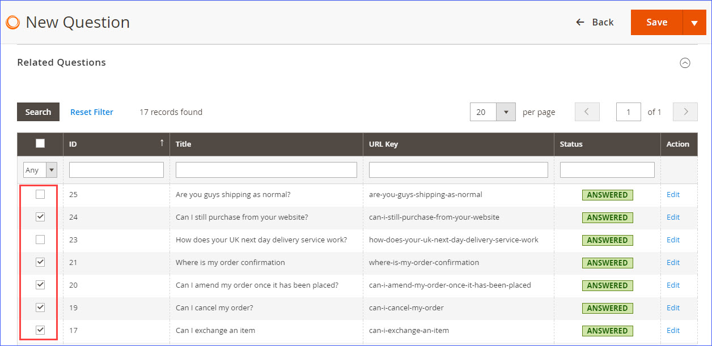Image resolution: width=712 pixels, height=346 pixels.
Task: Click the Search button
Action: [38, 112]
